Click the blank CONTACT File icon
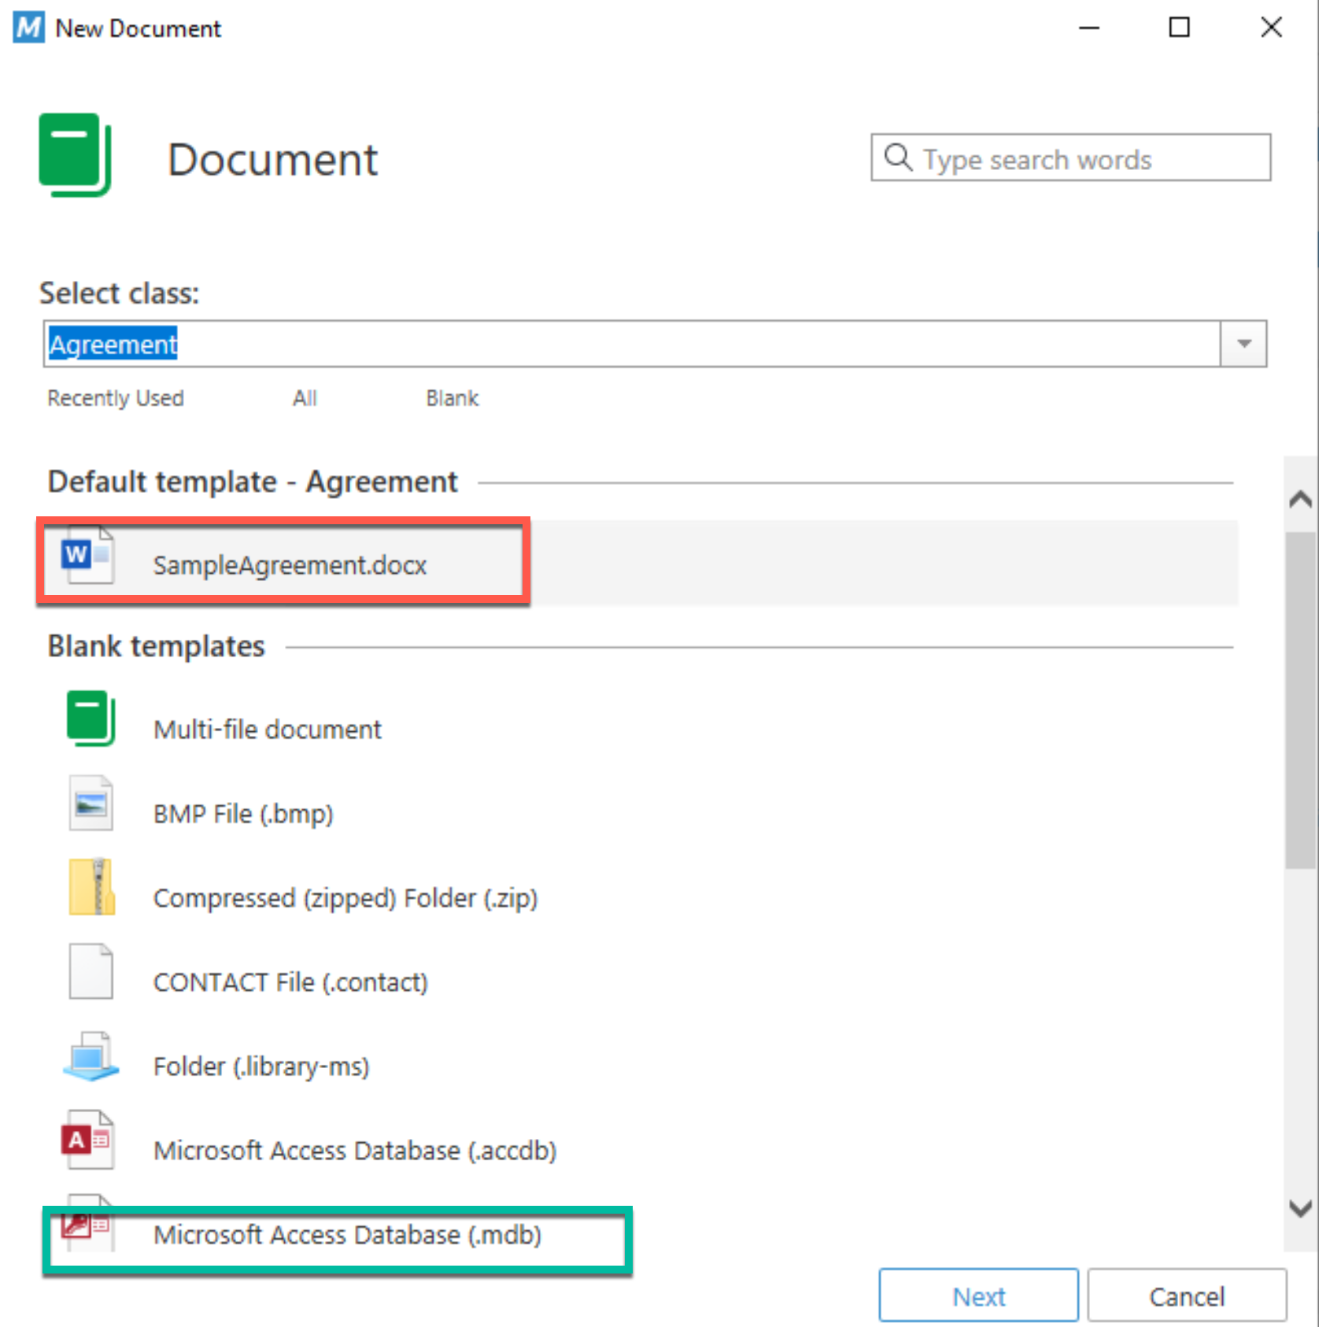Screen dimensions: 1319x1327 coord(91,971)
